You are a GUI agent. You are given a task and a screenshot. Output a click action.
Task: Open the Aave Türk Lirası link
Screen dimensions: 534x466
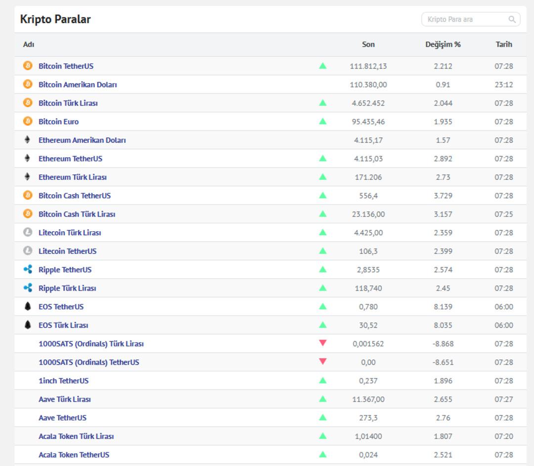pos(65,399)
